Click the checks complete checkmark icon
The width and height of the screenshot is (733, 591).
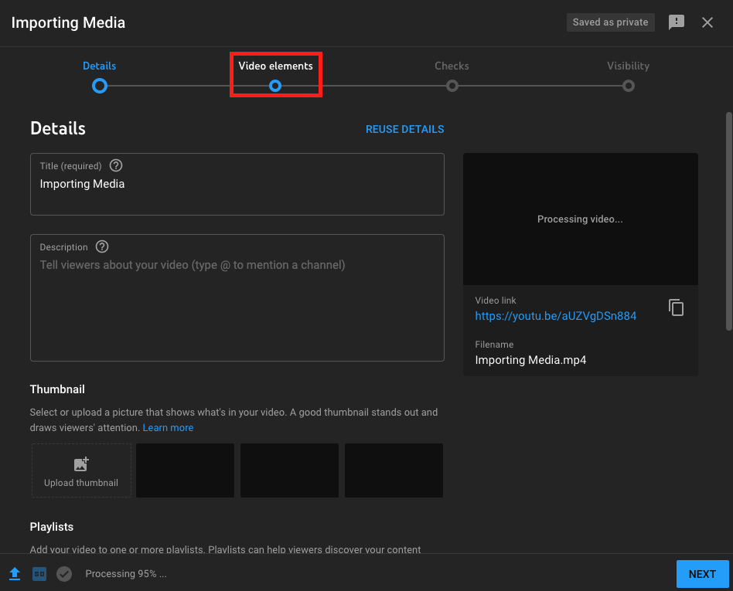point(64,574)
